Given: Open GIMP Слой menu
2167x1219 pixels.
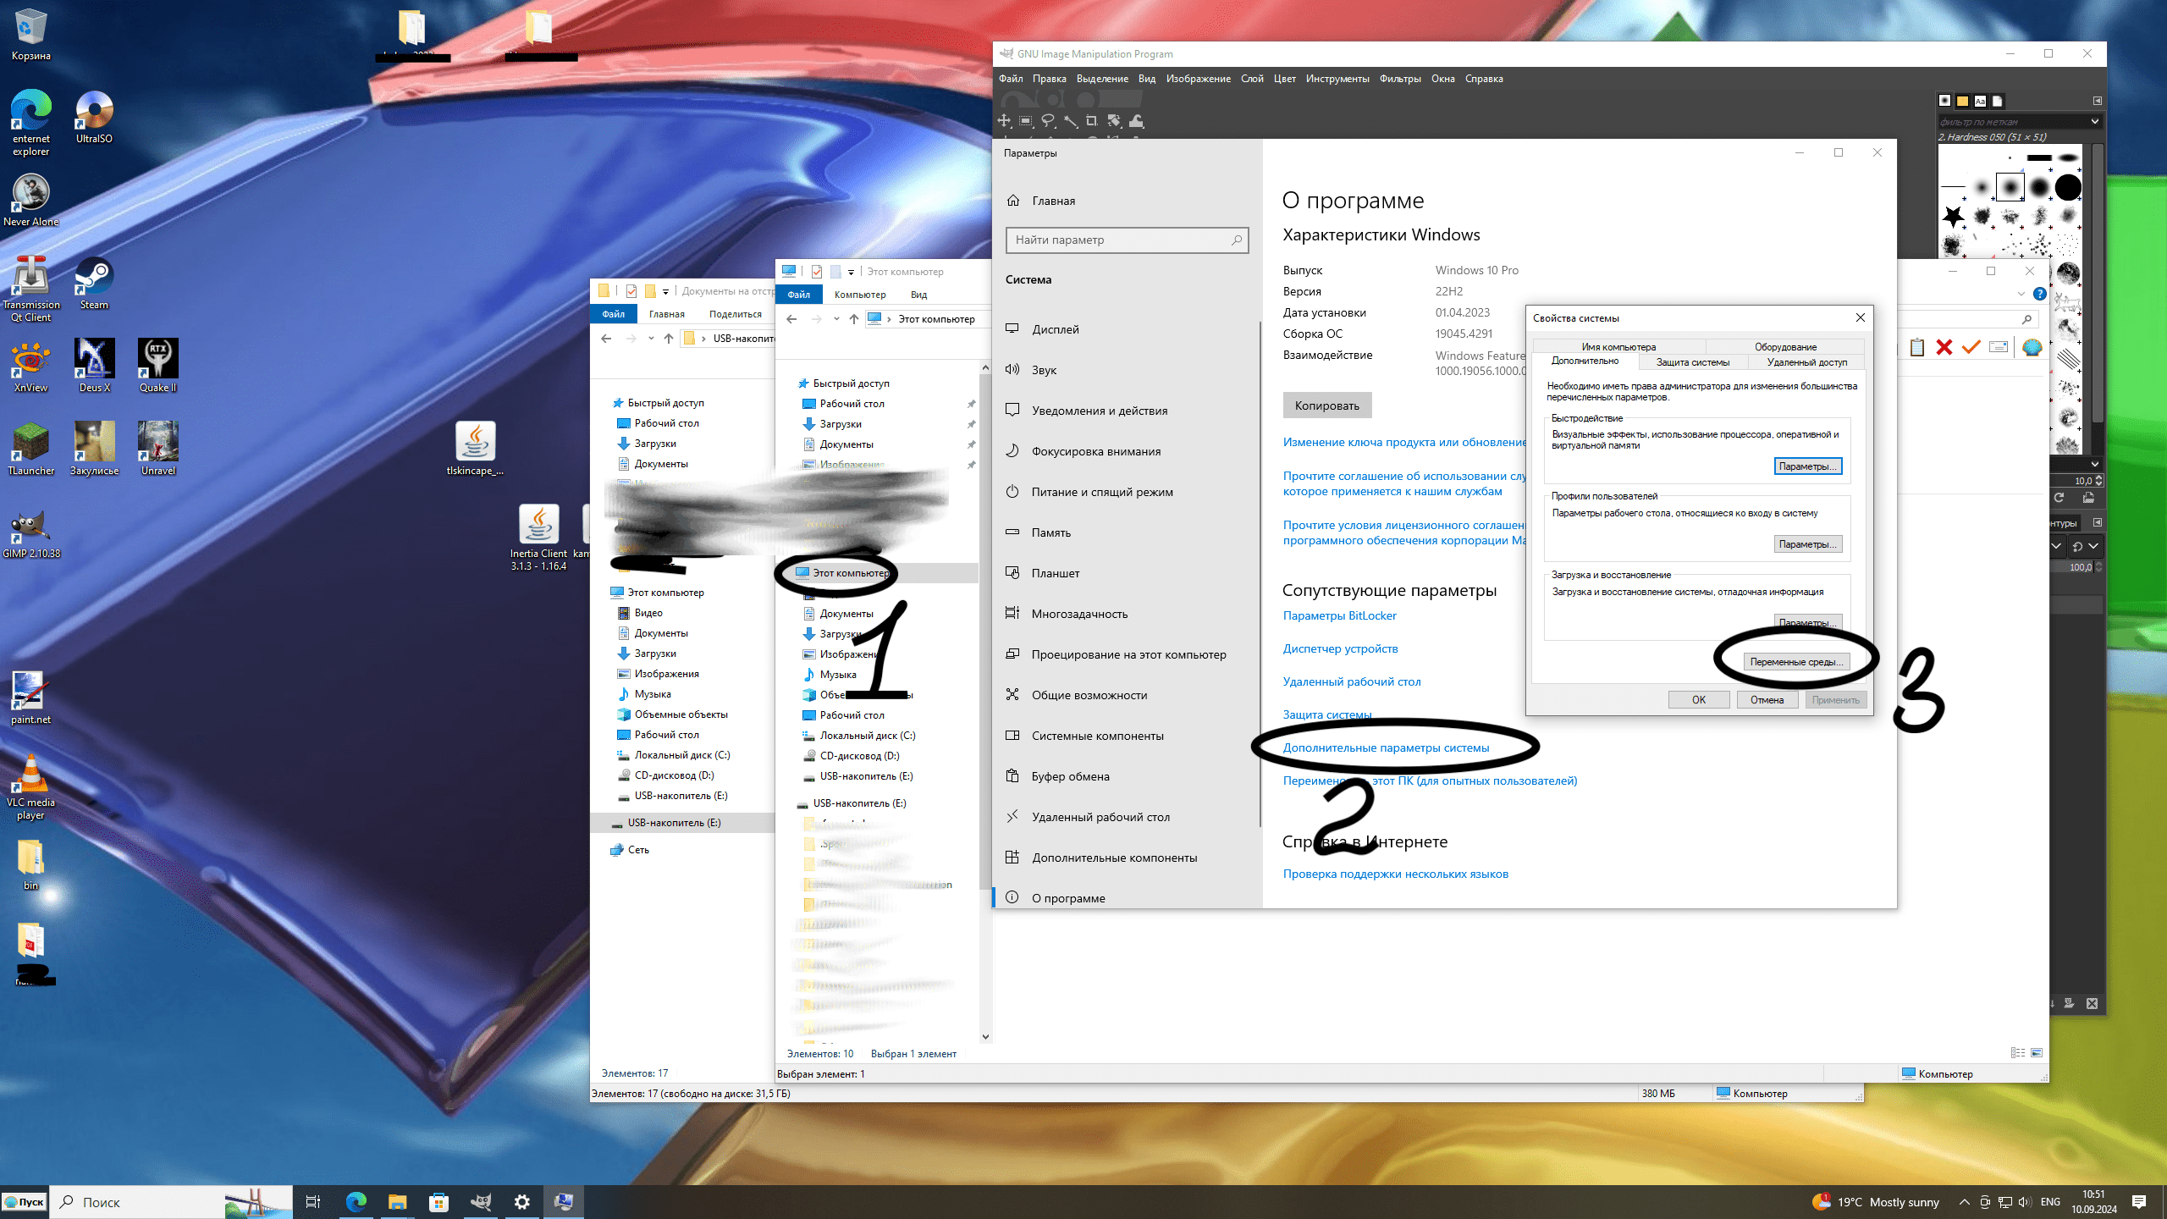Looking at the screenshot, I should click(1252, 79).
